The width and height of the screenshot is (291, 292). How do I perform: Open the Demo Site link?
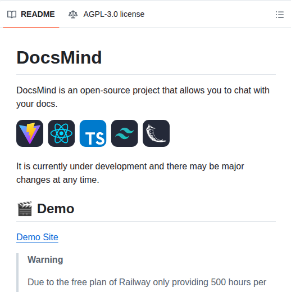coord(37,237)
